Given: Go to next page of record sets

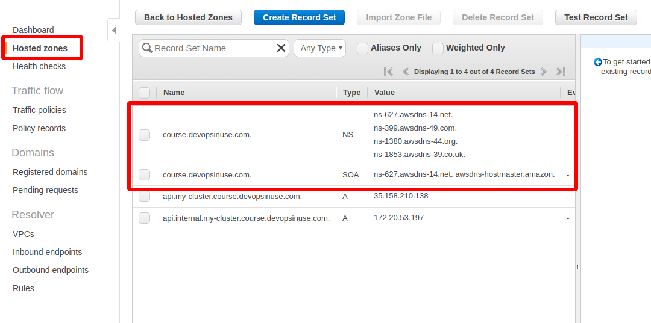Looking at the screenshot, I should (x=544, y=72).
